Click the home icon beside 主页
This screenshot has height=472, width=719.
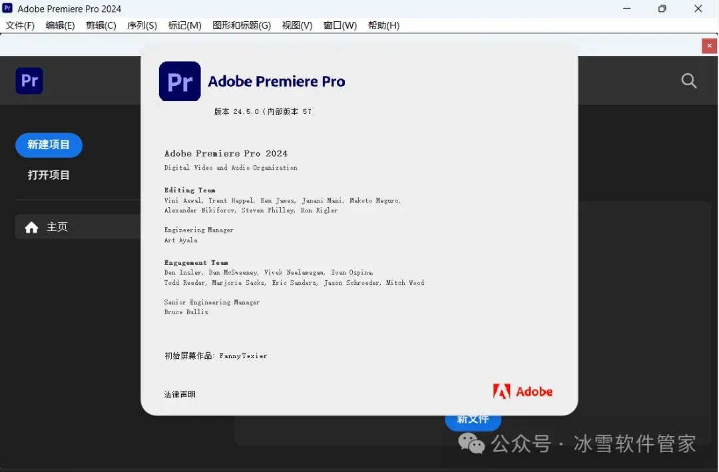pyautogui.click(x=31, y=227)
